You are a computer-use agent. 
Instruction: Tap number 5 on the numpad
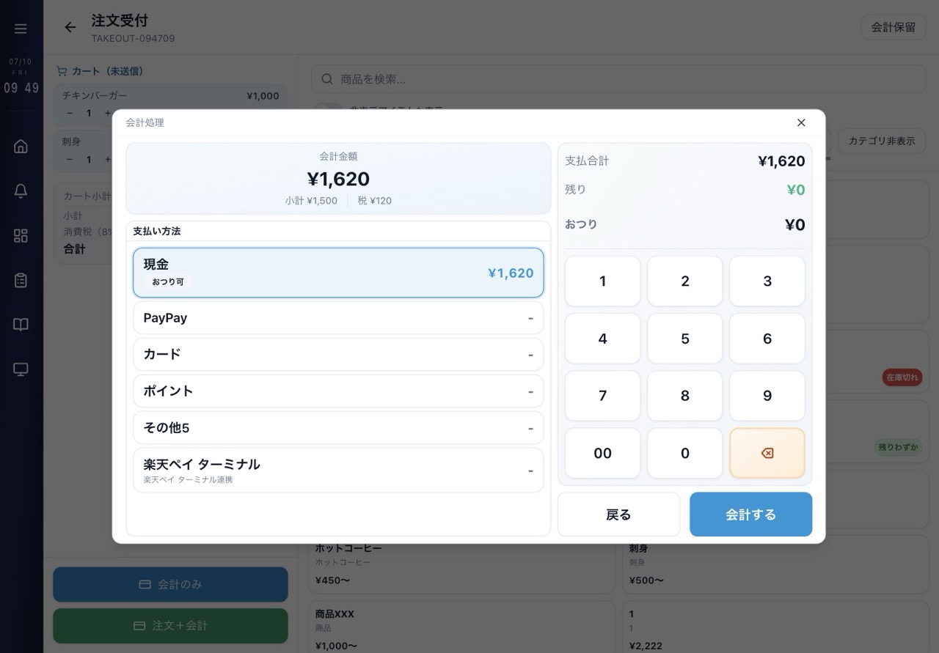[x=685, y=339]
